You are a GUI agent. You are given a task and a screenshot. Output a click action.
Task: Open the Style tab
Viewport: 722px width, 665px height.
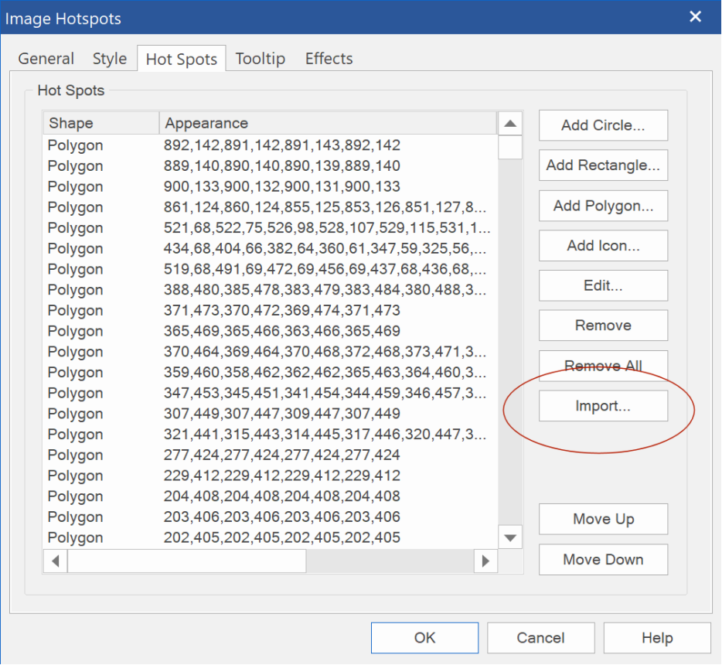pyautogui.click(x=110, y=59)
